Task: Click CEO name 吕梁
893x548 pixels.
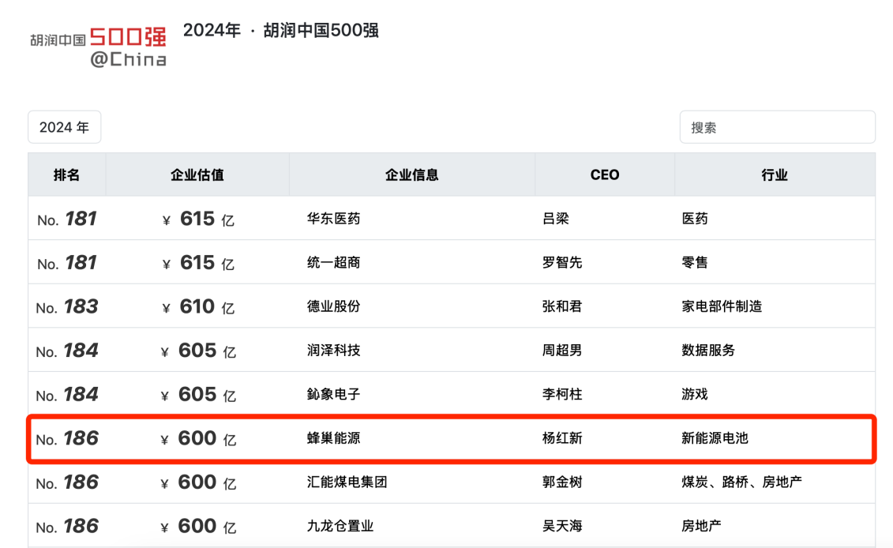Action: pyautogui.click(x=556, y=219)
